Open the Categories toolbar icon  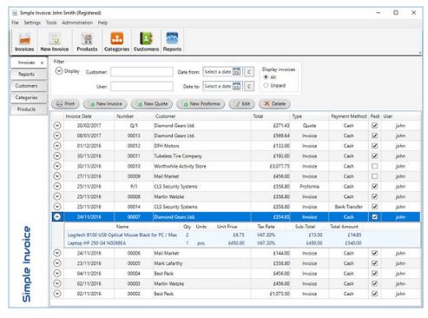click(116, 42)
